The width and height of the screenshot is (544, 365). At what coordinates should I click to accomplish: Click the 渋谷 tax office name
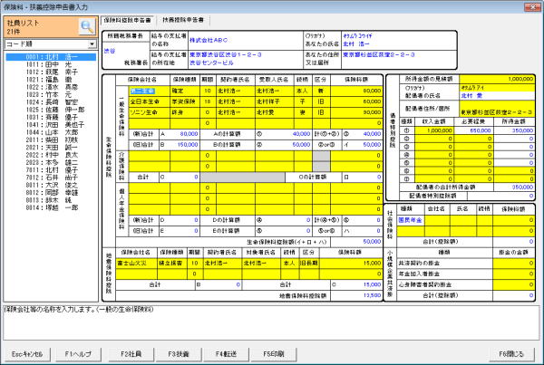coord(110,51)
